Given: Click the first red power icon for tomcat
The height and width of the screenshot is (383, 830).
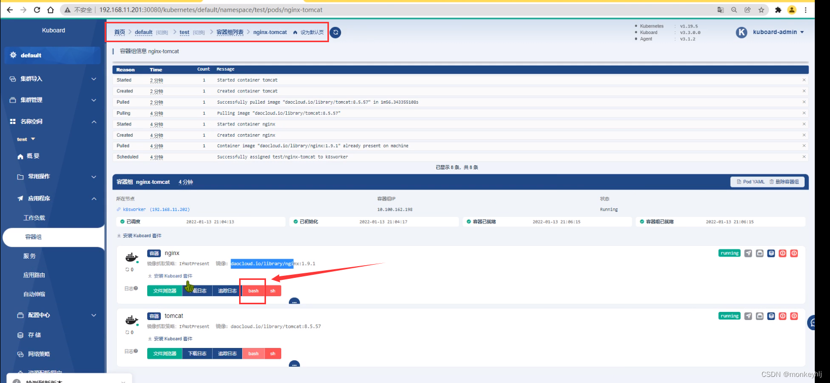Looking at the screenshot, I should [783, 316].
